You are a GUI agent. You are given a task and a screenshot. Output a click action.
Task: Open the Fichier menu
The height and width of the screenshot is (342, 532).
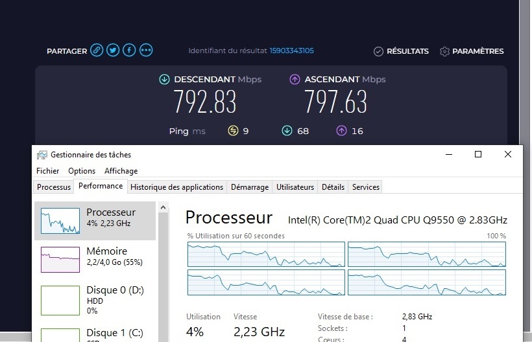click(x=48, y=171)
